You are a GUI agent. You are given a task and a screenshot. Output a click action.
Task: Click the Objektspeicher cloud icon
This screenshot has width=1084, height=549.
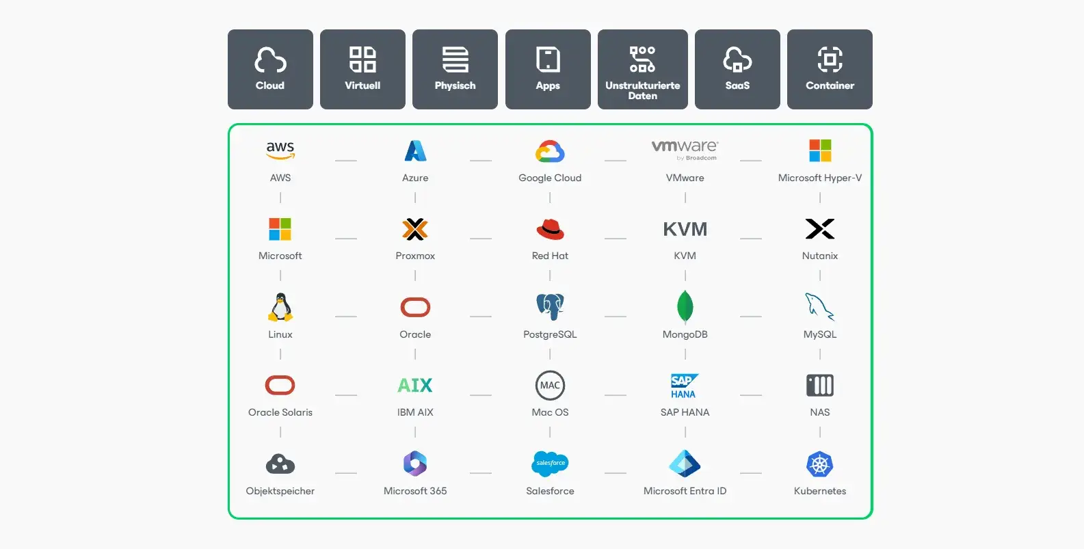click(280, 464)
